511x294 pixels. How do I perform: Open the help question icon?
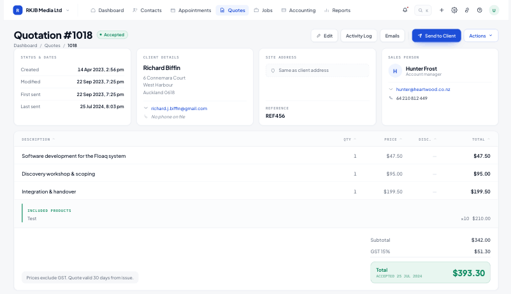click(x=479, y=10)
